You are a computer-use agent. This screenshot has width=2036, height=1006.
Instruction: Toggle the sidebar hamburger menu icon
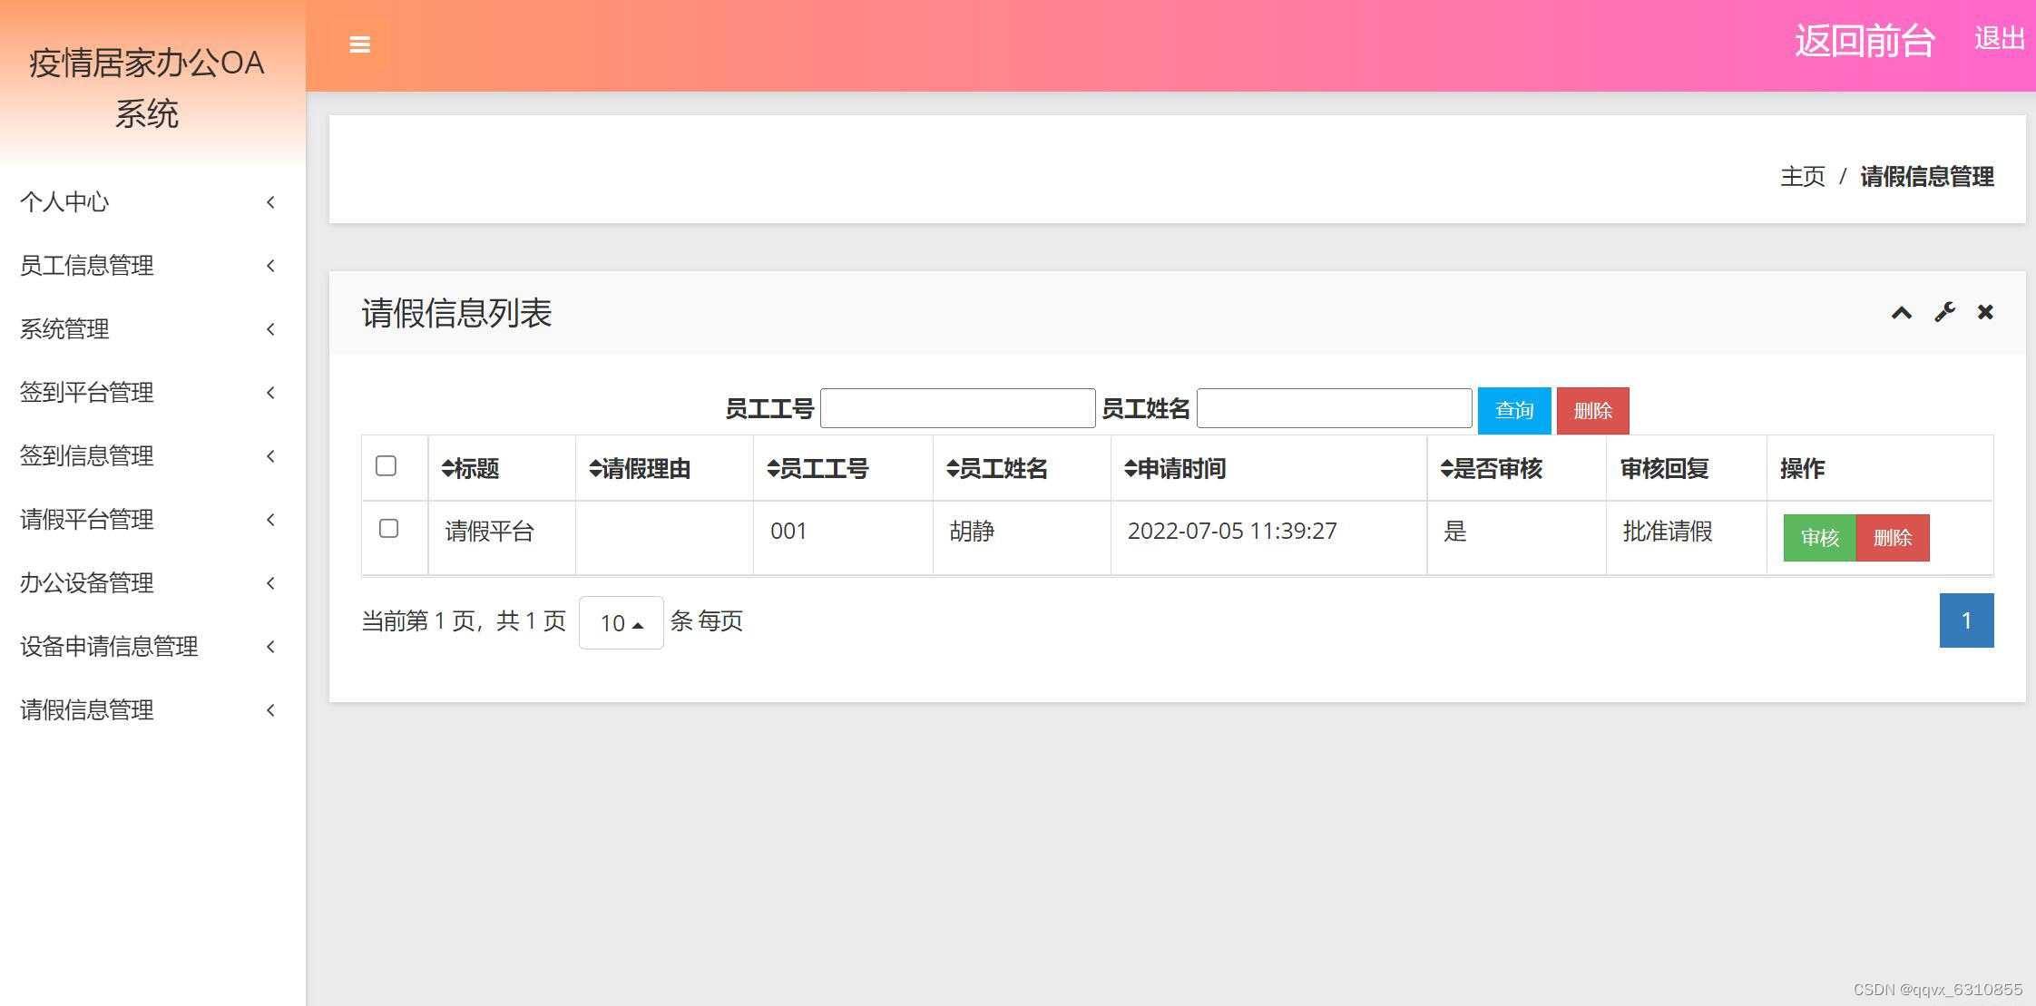point(359,44)
